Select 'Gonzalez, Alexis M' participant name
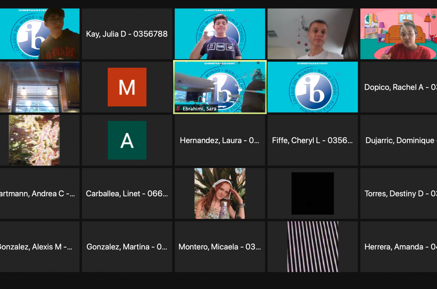This screenshot has width=437, height=289. pyautogui.click(x=36, y=247)
